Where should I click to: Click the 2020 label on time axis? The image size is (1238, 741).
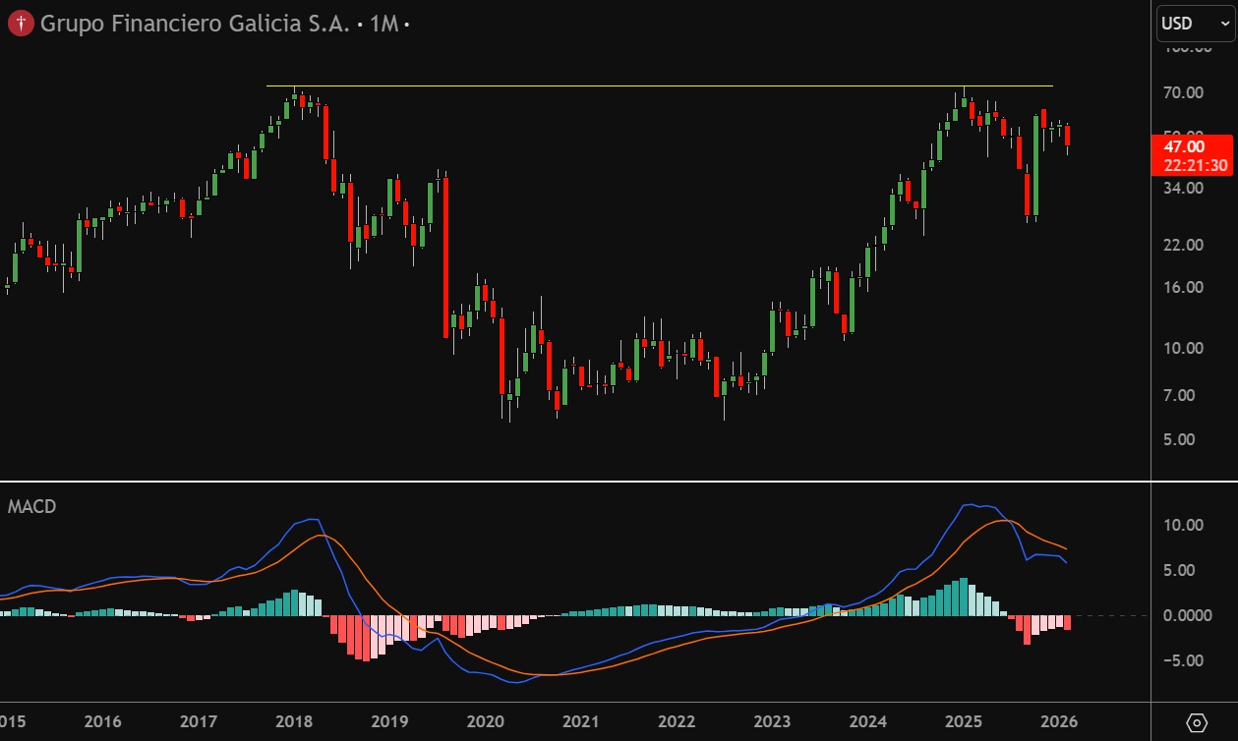[485, 722]
